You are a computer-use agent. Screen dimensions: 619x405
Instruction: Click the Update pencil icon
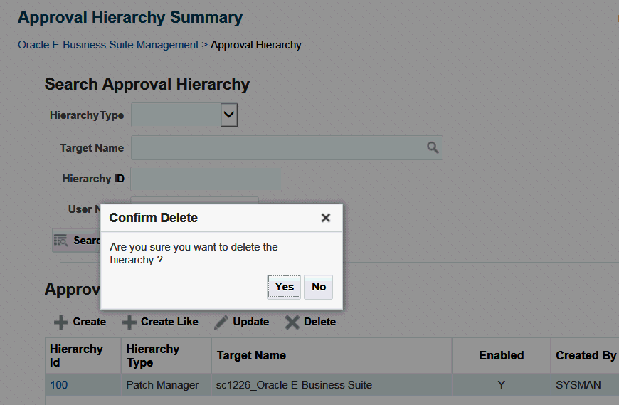click(221, 322)
